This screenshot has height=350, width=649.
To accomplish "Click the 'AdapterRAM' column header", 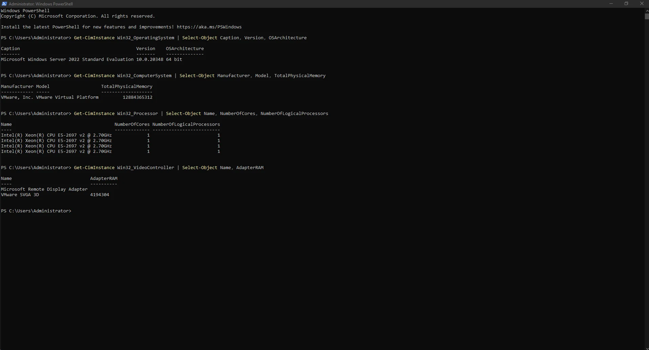I will (104, 178).
